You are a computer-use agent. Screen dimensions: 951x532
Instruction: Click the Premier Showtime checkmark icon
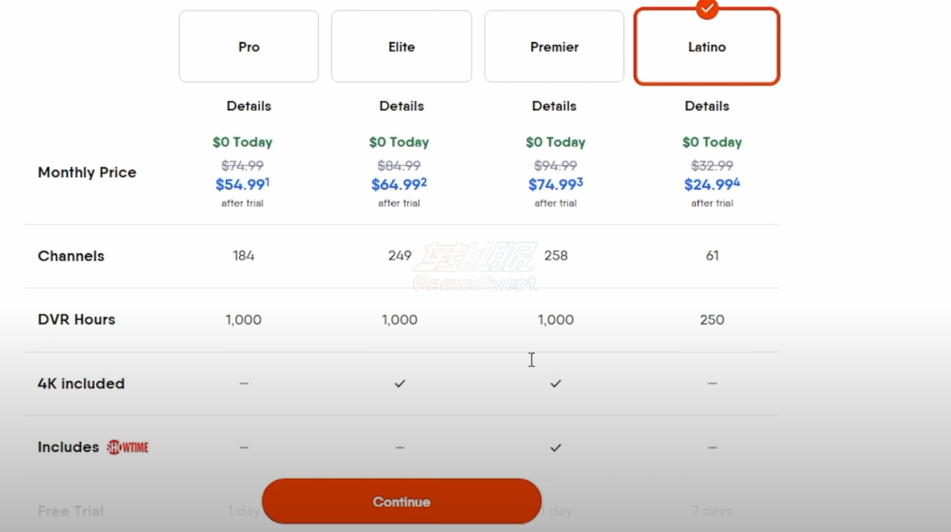[x=556, y=448]
